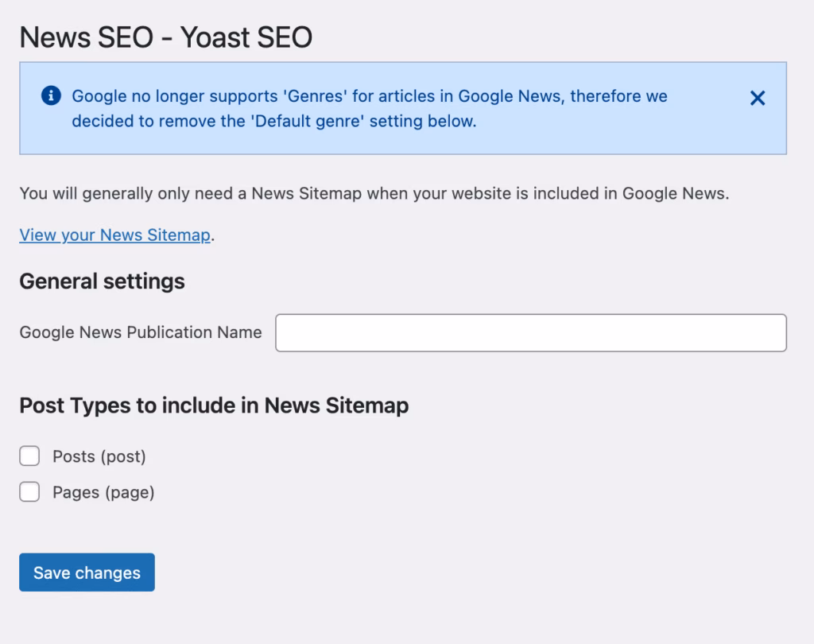Click the General settings section header
This screenshot has height=644, width=814.
(x=102, y=281)
